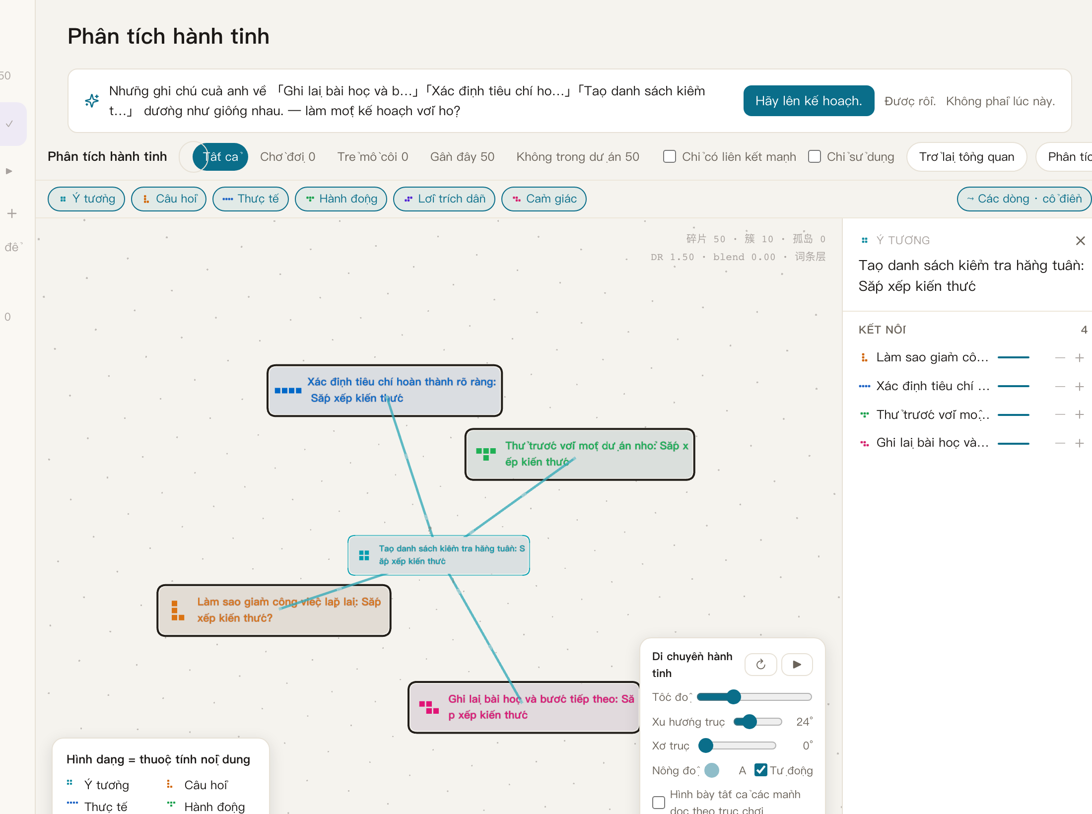Click Không phải lúc này link
Image resolution: width=1092 pixels, height=814 pixels.
coord(1000,101)
